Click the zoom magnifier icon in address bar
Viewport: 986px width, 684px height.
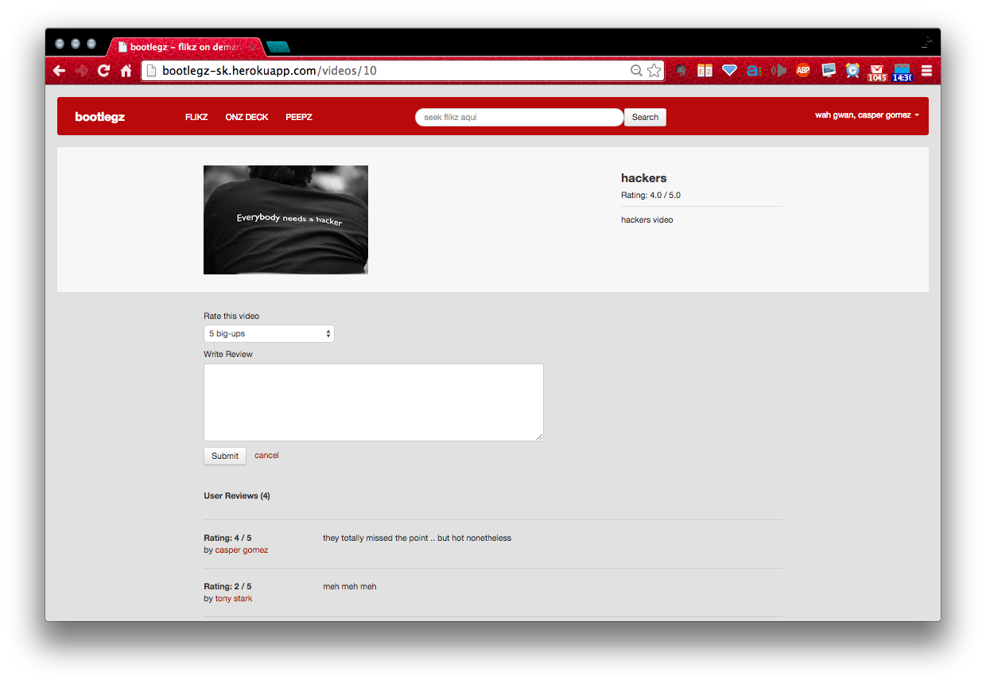coord(636,71)
